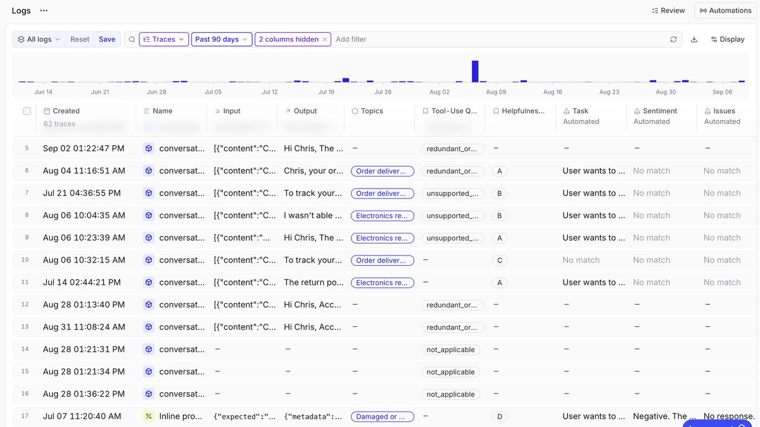Click the tallest histogram bar near Aug 09
The height and width of the screenshot is (427, 760).
[x=475, y=71]
